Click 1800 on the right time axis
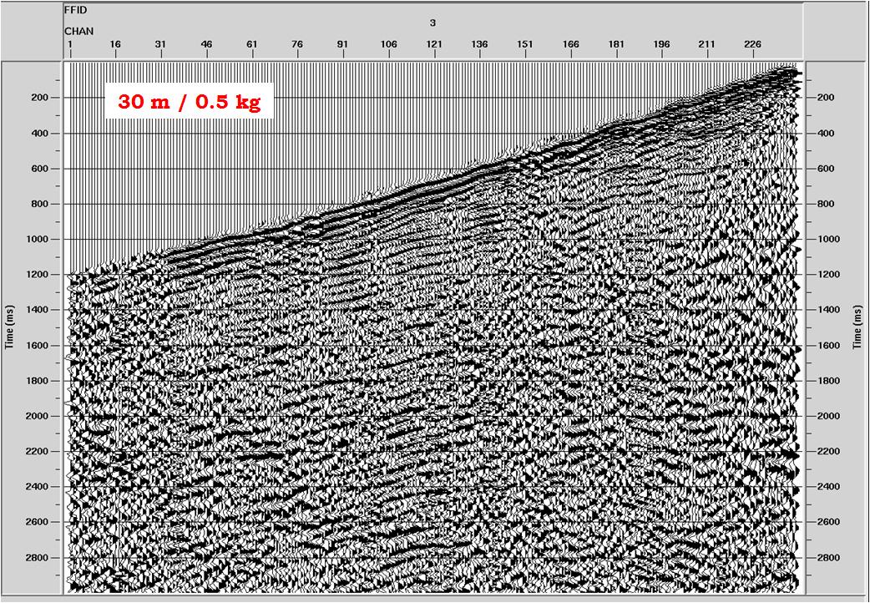This screenshot has width=870, height=603. click(827, 381)
